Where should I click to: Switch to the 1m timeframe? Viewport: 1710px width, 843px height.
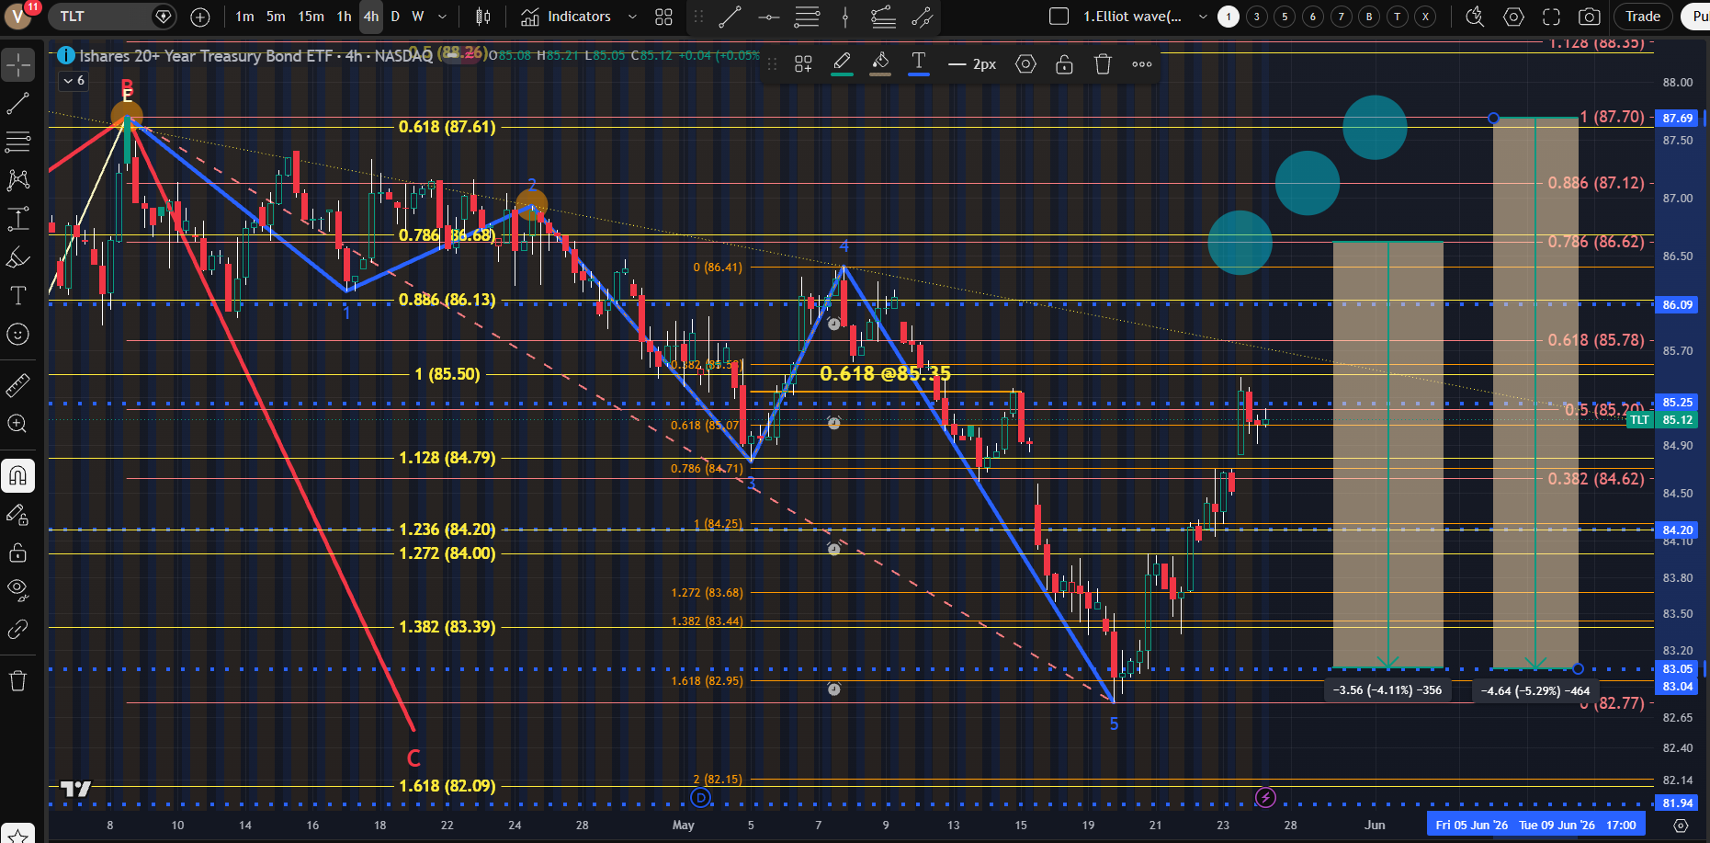pyautogui.click(x=244, y=17)
